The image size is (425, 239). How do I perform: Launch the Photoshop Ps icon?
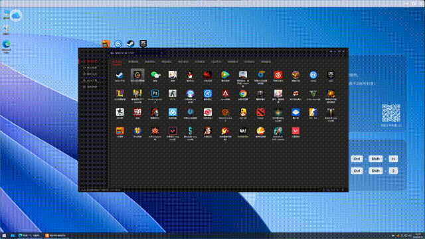tap(155, 94)
